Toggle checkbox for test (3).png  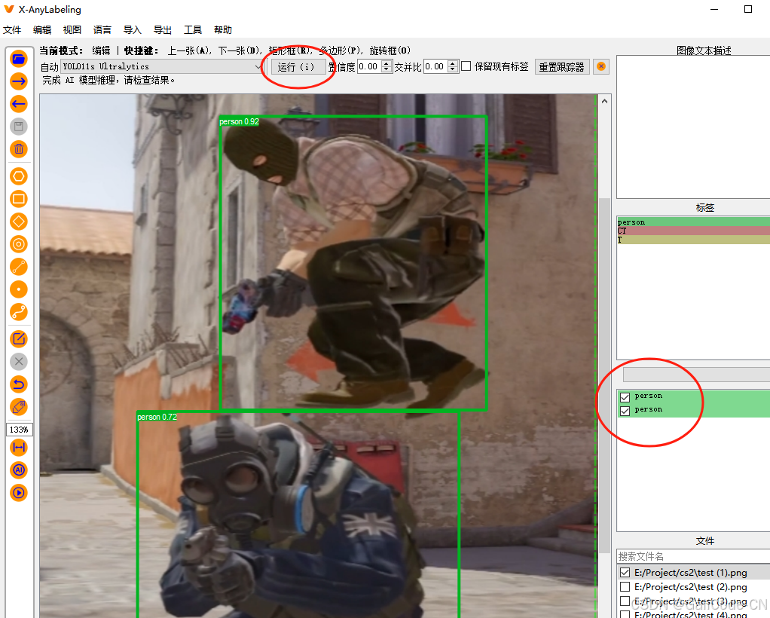coord(625,601)
